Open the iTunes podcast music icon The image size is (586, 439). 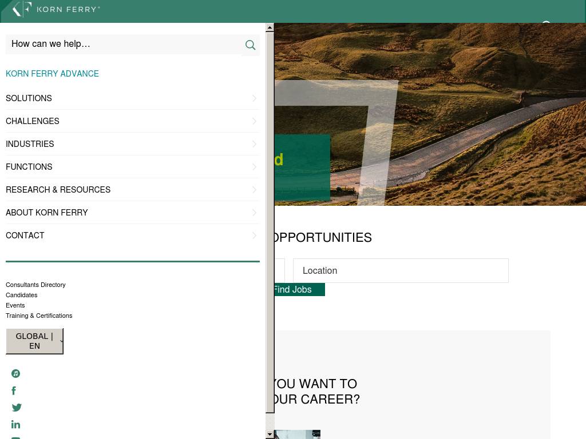16,373
